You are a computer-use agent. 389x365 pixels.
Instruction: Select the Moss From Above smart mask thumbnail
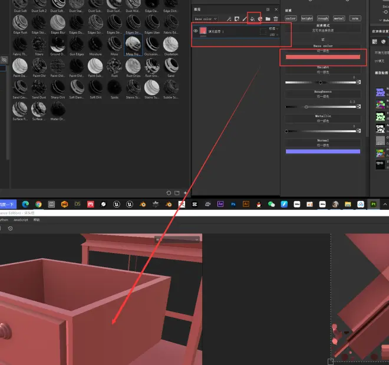pos(133,45)
